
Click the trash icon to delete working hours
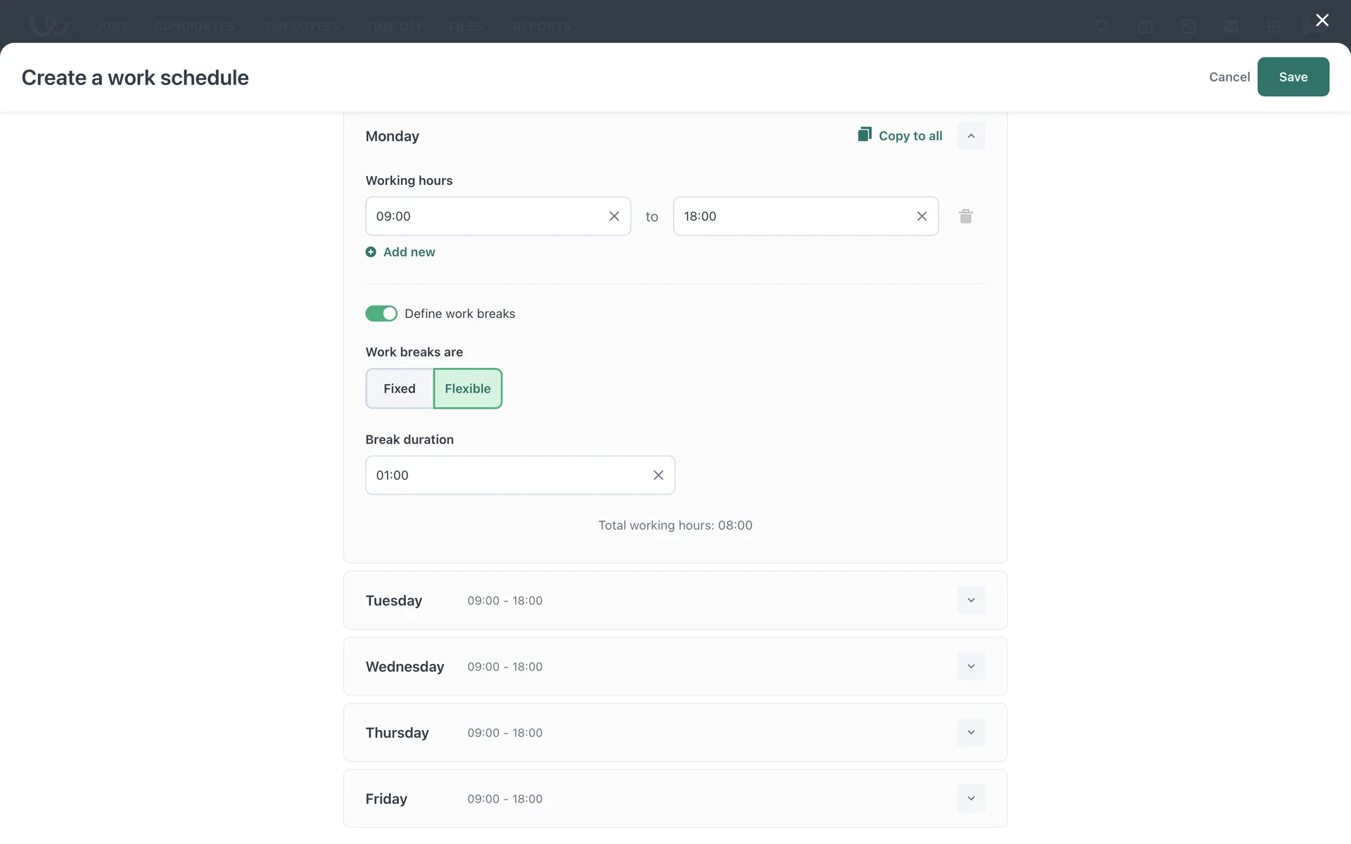click(x=965, y=216)
